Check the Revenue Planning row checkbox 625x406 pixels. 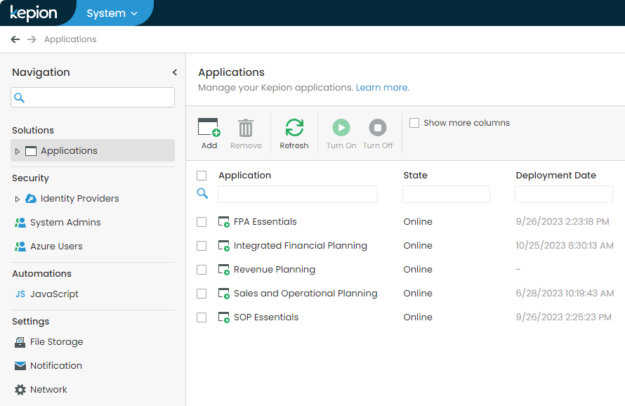[x=202, y=270]
